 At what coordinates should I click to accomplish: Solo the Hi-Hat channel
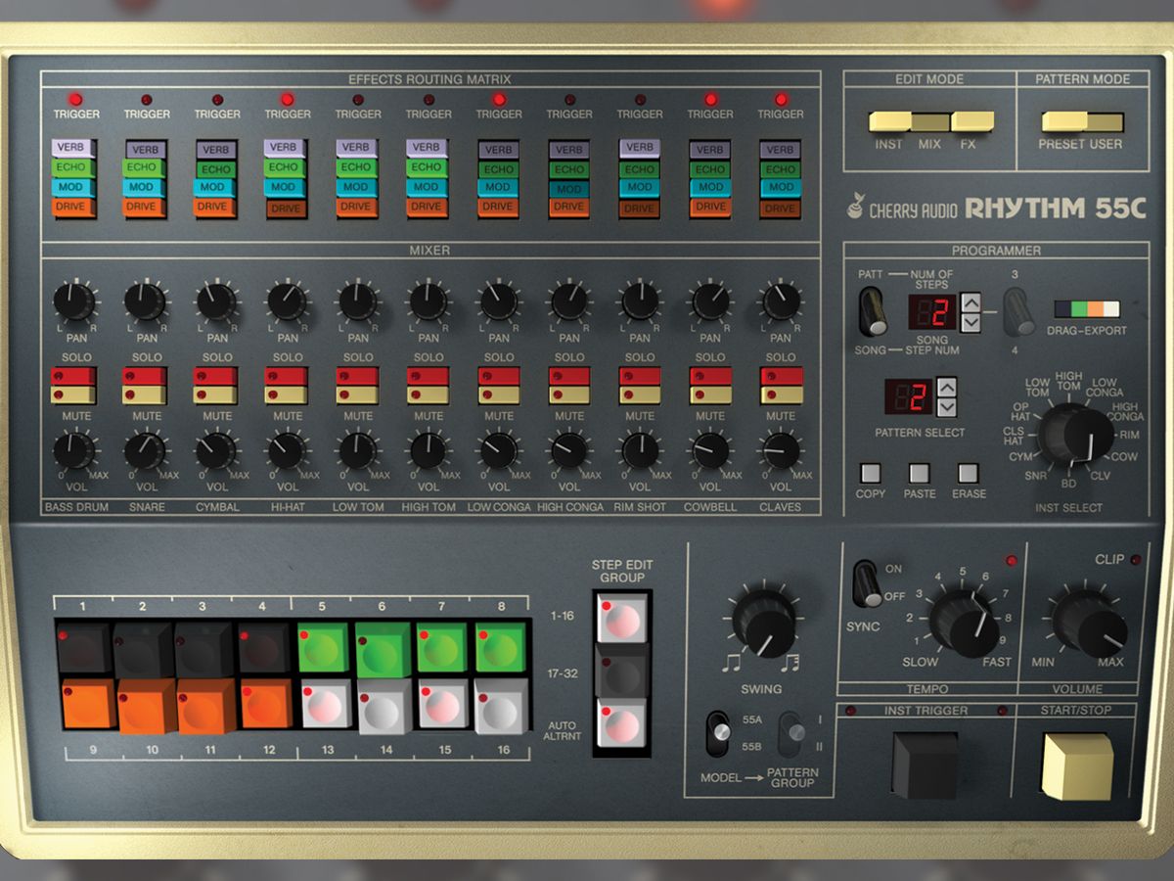point(287,376)
